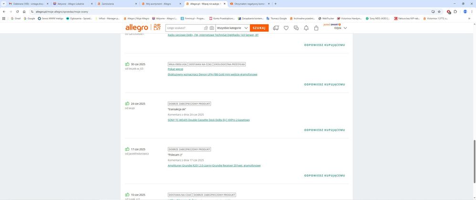This screenshot has height=200, width=476.
Task: Click the EKOLOGICZNA PRZESYŁKA tag
Action: [x=229, y=65]
